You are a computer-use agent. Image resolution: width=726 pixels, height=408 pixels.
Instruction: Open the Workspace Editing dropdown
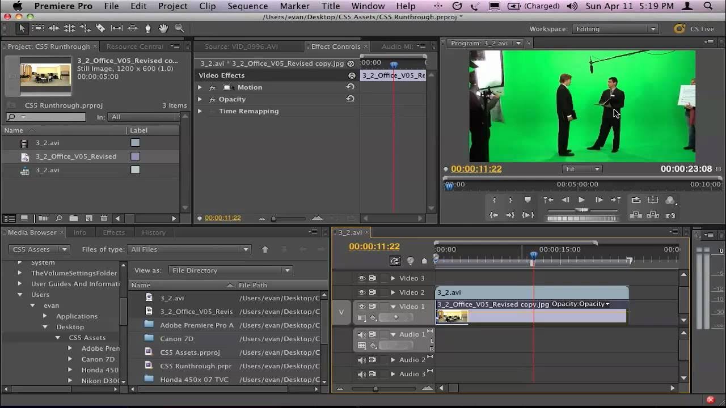click(615, 29)
